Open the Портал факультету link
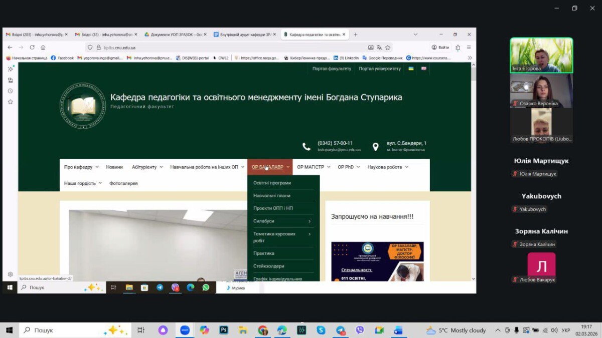602x338 pixels. (332, 69)
